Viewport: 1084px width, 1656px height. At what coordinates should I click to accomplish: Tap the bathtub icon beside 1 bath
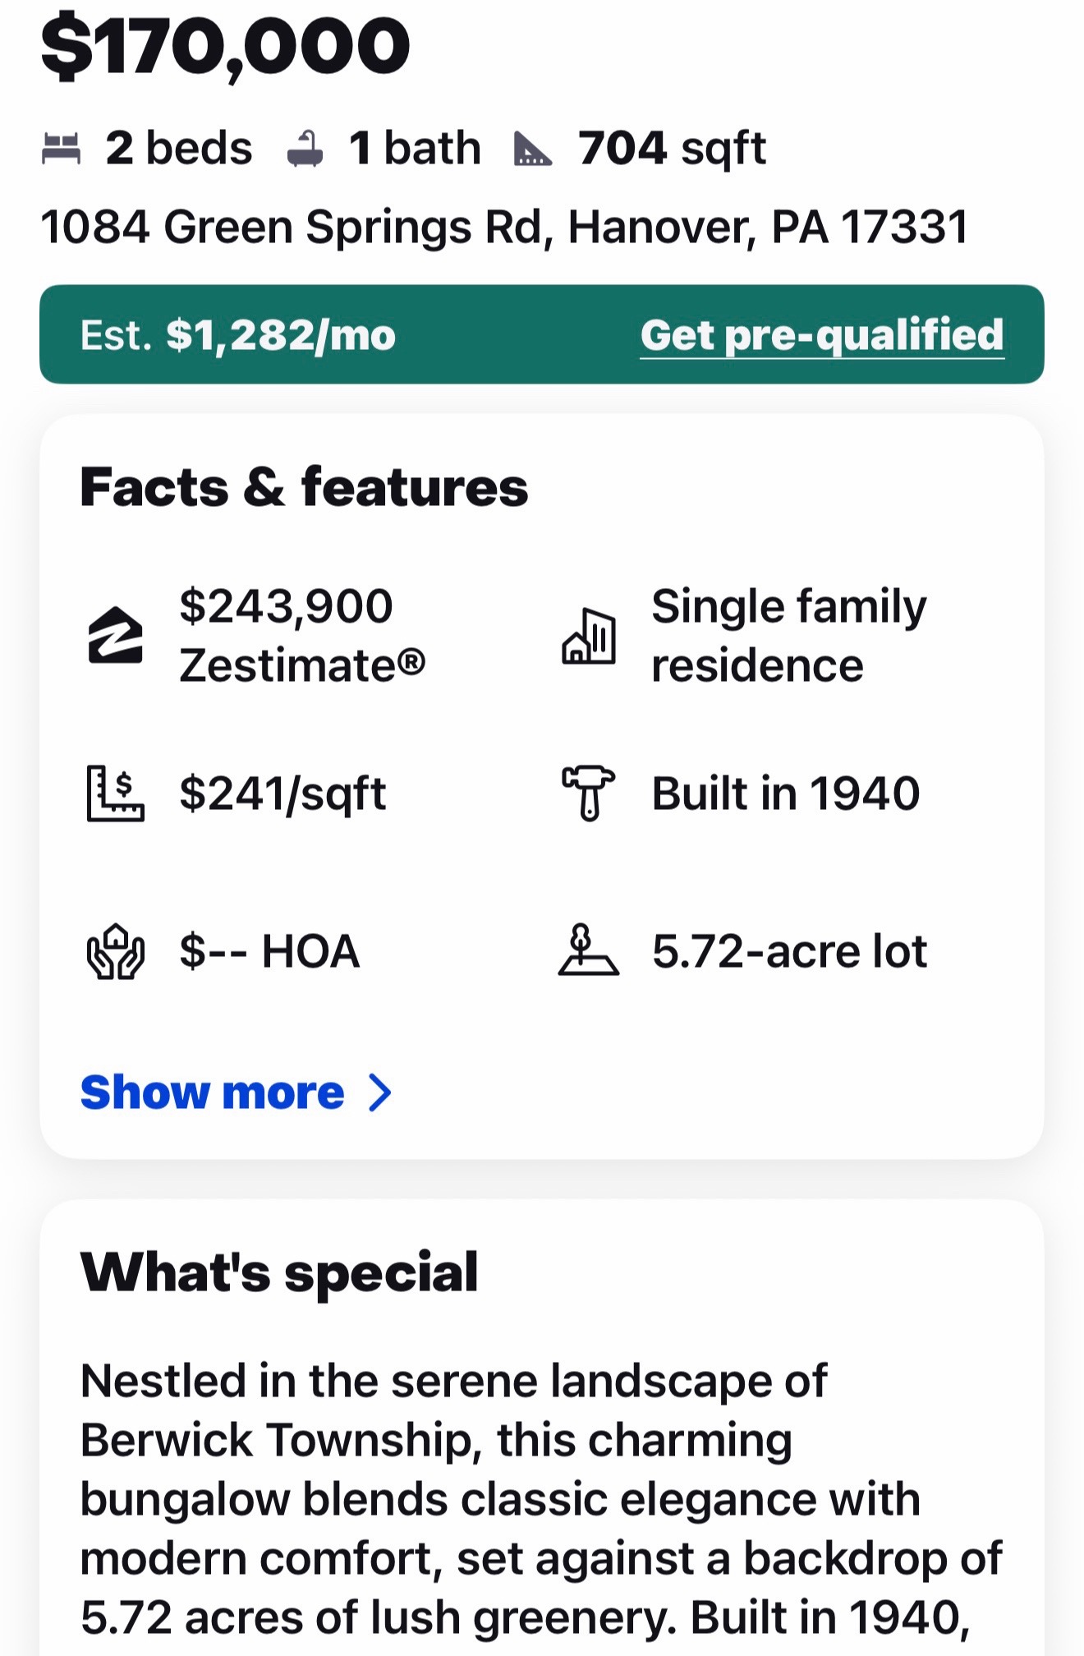click(x=305, y=149)
